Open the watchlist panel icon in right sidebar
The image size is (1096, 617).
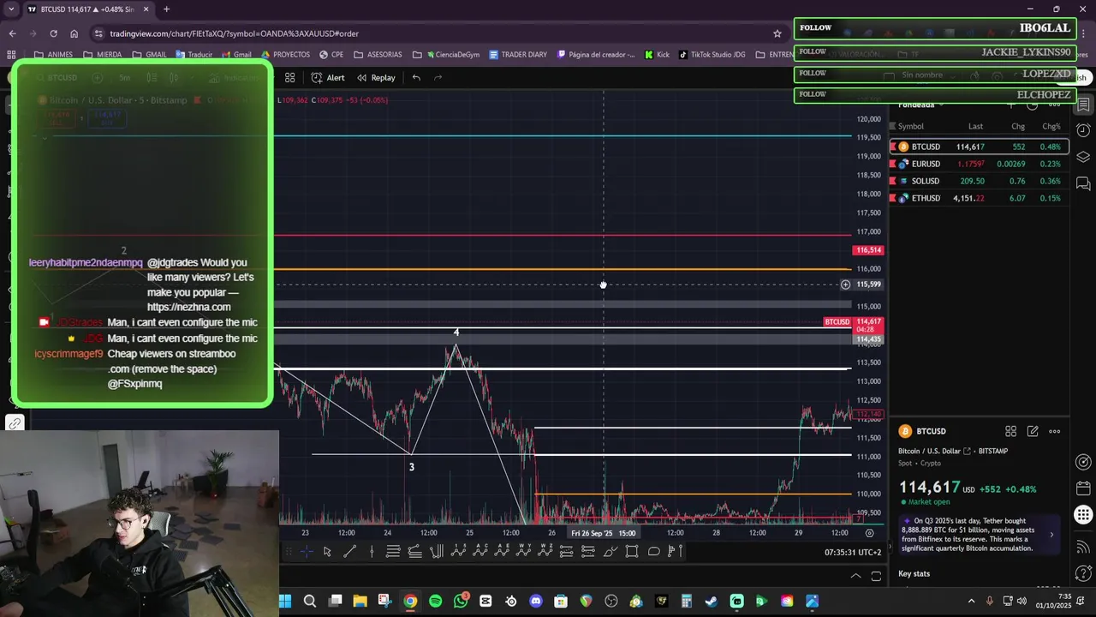1083,105
